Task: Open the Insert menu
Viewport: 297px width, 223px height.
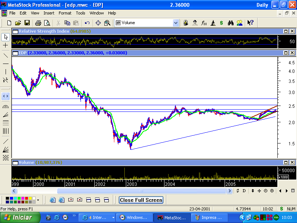Action: click(49, 13)
